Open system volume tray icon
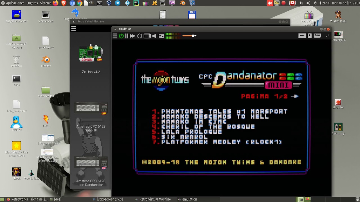Image resolution: width=360 pixels, height=202 pixels. point(308,3)
